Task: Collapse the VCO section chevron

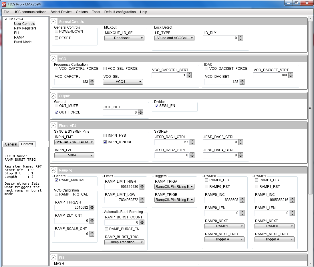Action: click(x=53, y=59)
